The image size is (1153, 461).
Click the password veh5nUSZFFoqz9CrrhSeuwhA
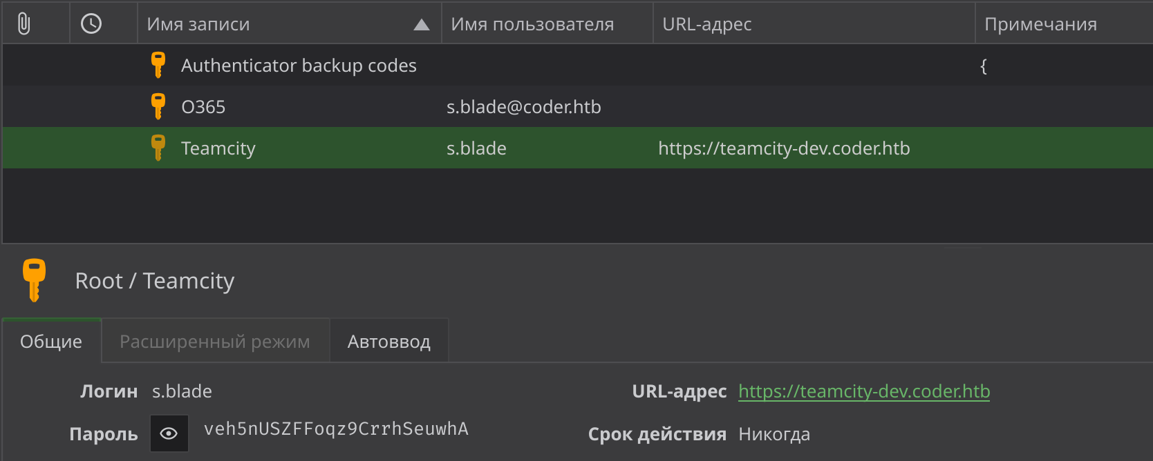coord(336,429)
